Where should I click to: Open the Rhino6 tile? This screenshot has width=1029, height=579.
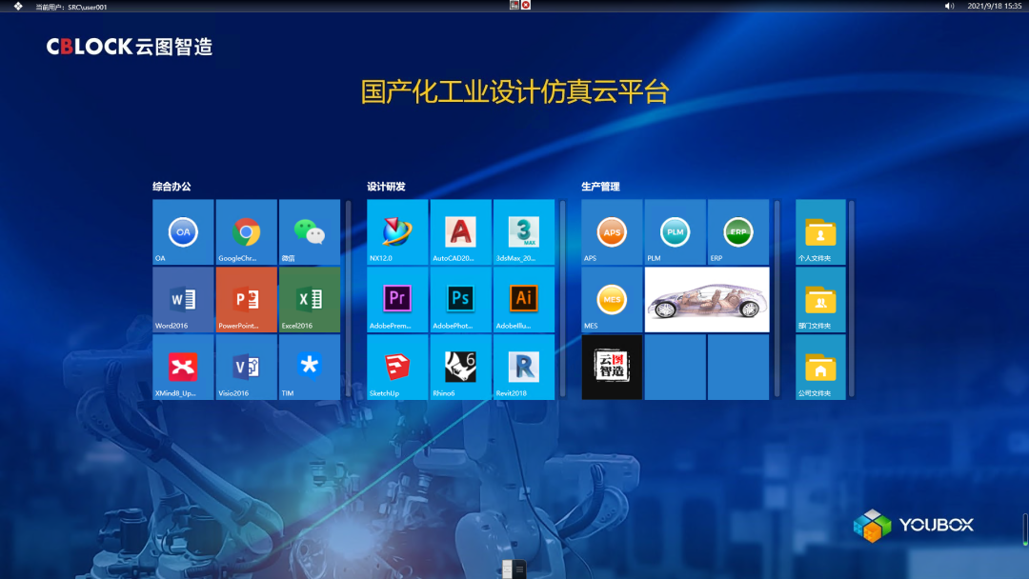tap(461, 368)
